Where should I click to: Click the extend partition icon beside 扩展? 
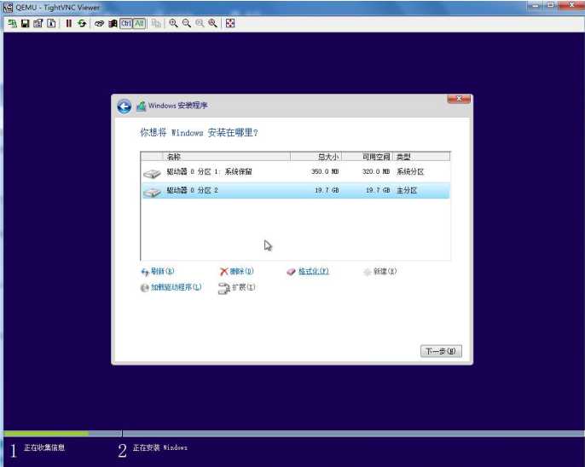coord(223,288)
